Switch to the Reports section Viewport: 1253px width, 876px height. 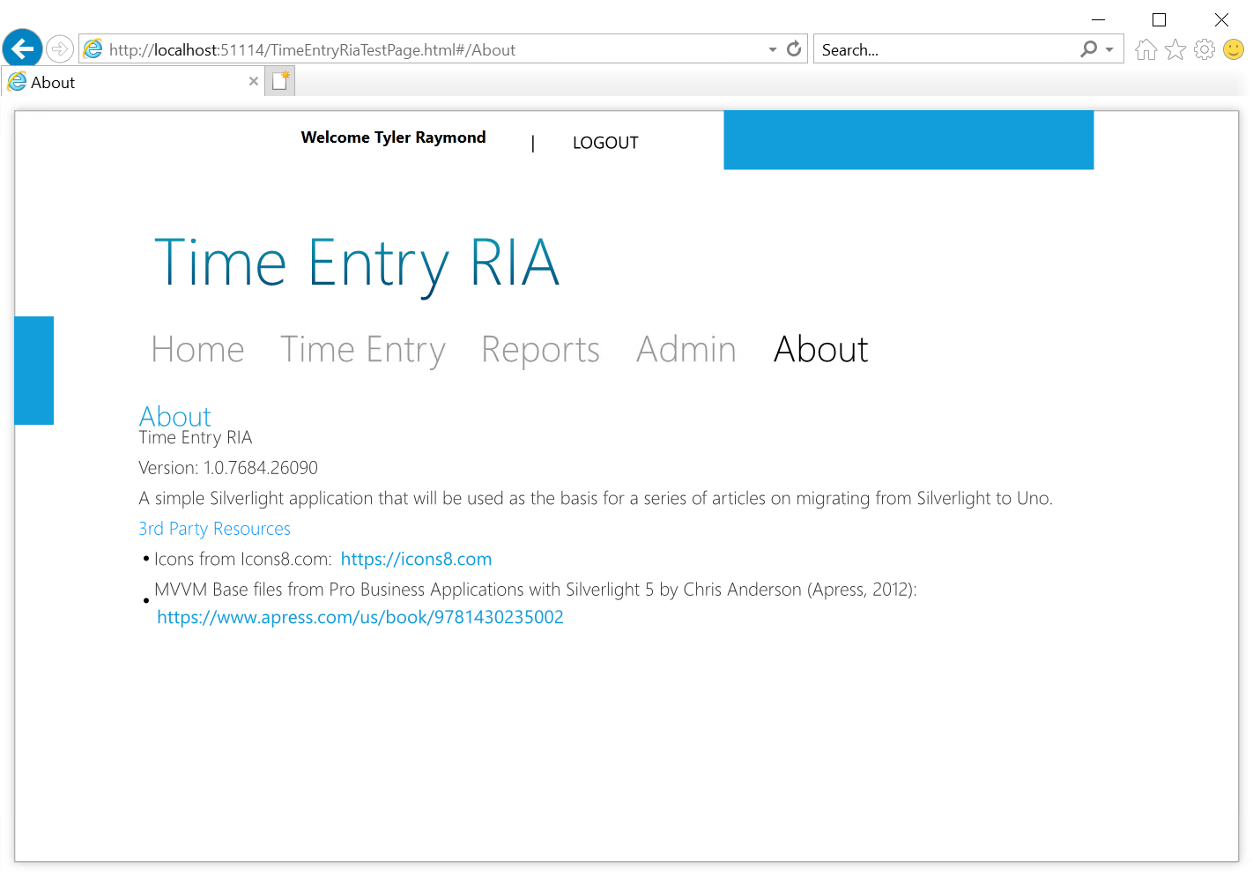click(x=540, y=350)
